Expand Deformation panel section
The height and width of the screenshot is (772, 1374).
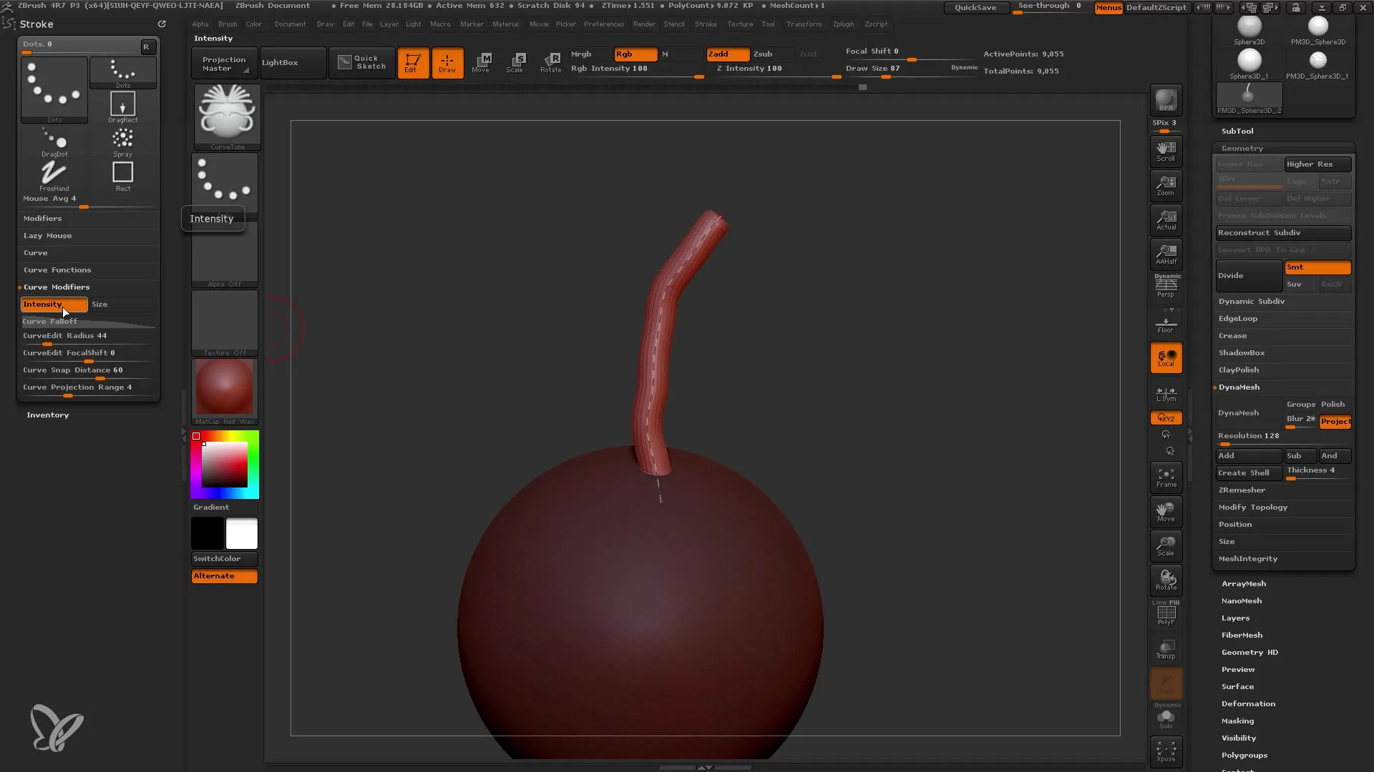(x=1249, y=703)
